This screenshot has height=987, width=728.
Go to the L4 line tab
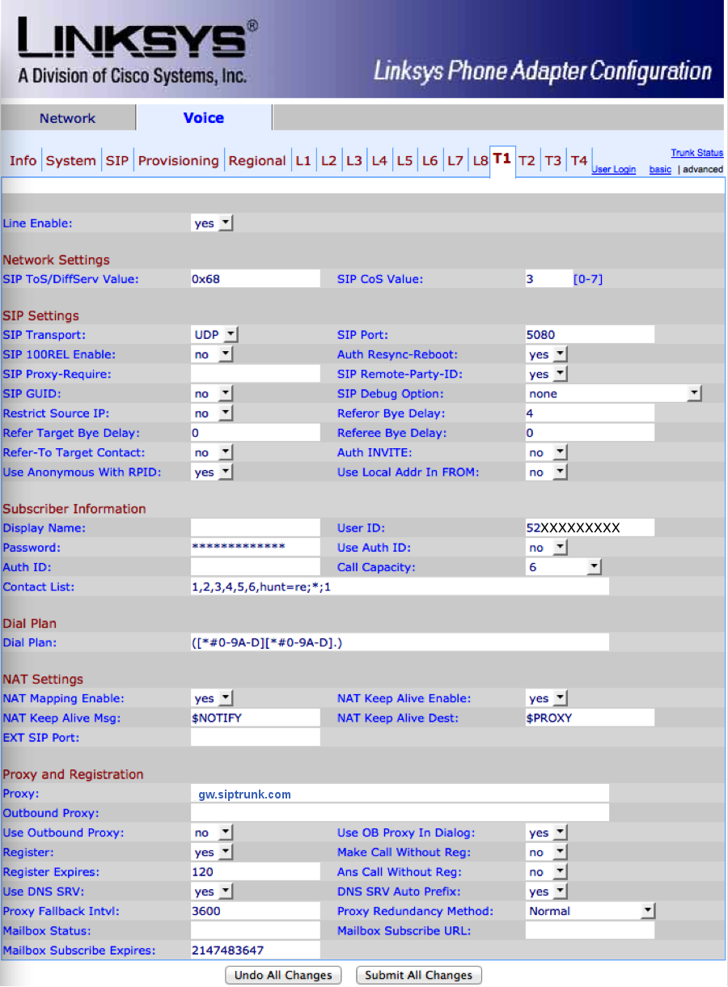(x=379, y=161)
